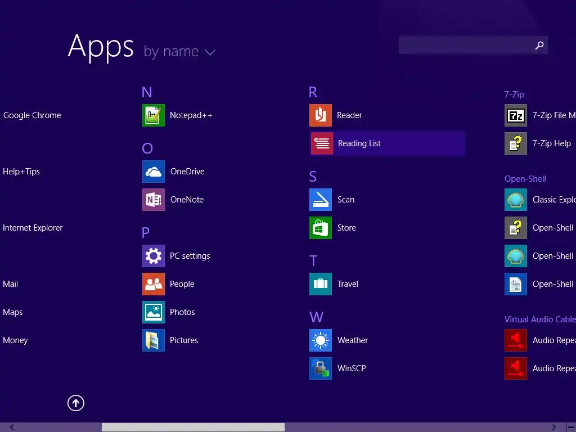Open PC settings gear icon

[154, 256]
